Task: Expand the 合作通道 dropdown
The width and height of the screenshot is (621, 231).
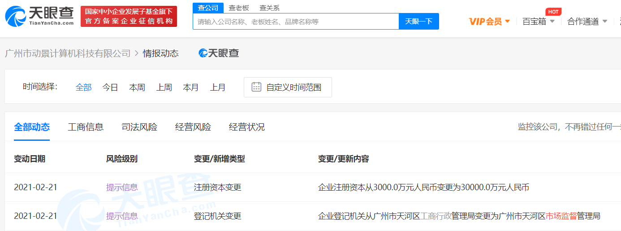Action: point(587,22)
